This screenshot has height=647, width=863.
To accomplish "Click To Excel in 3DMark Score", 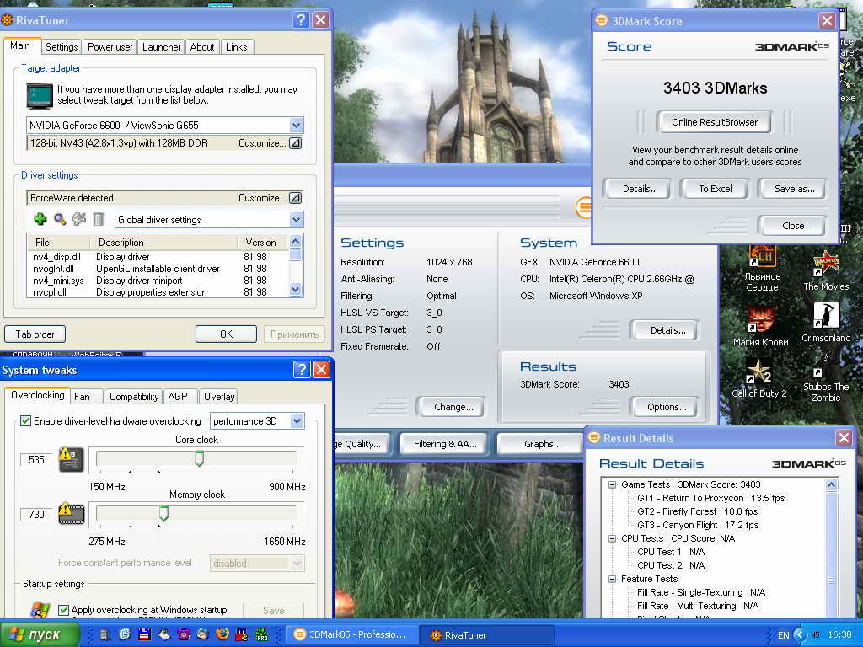I will point(715,189).
